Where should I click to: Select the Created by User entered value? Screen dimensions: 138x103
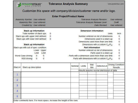coord(39,25)
